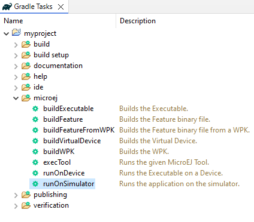Click description 'Builds the Virtual Device.'
The image size is (254, 222).
click(x=158, y=141)
